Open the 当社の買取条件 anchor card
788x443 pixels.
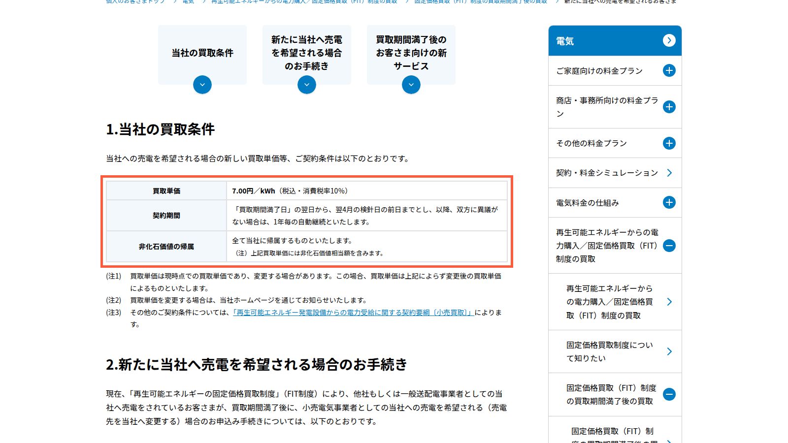[202, 55]
